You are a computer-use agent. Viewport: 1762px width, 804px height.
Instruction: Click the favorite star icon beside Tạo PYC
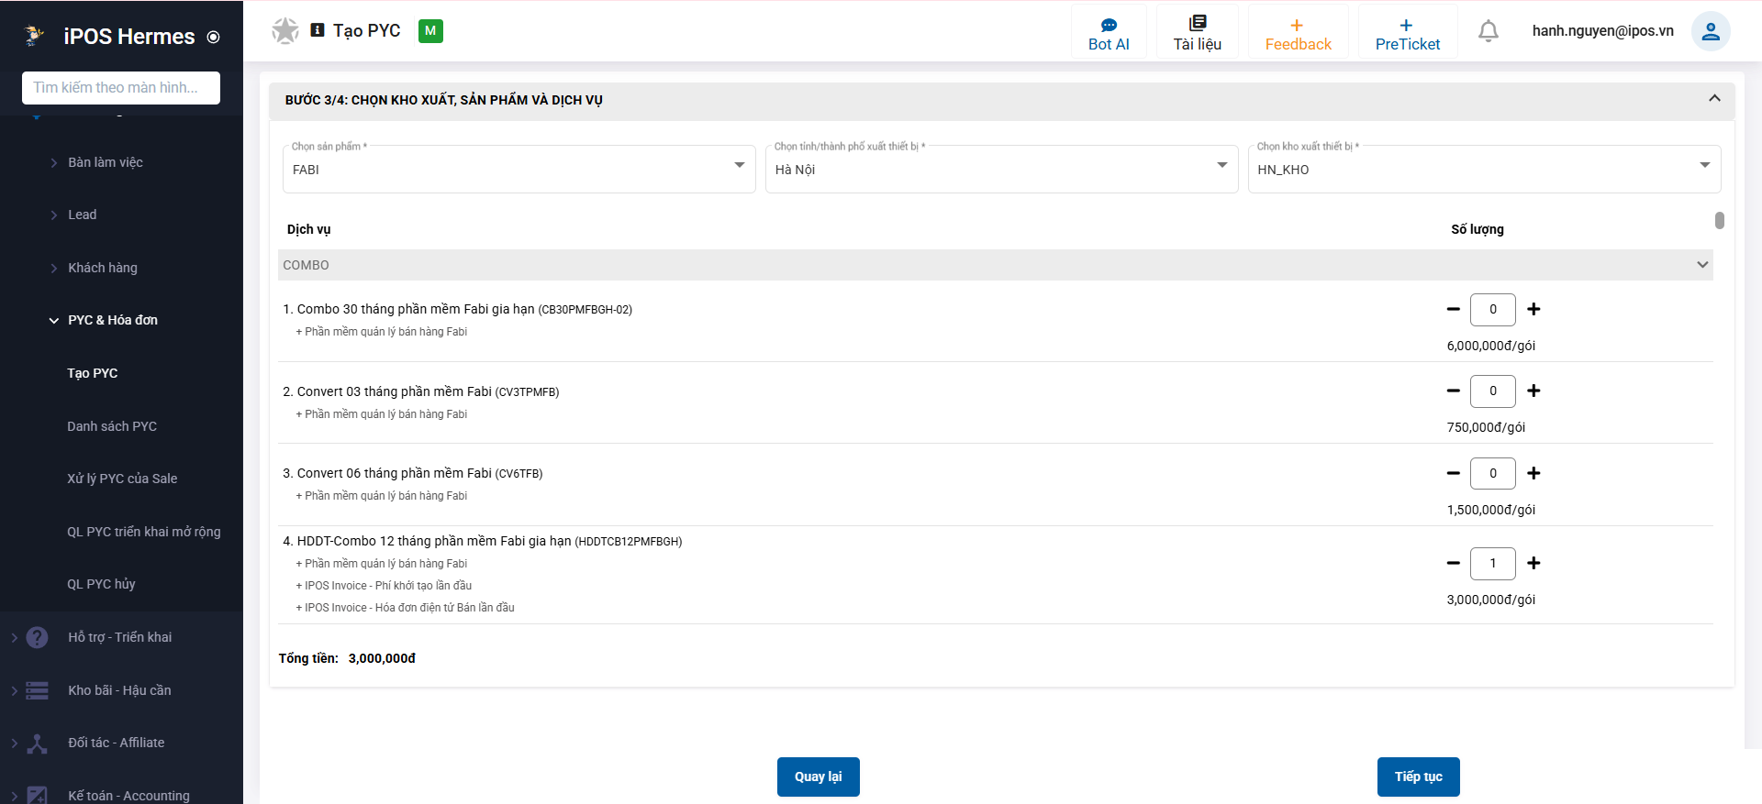pos(285,31)
